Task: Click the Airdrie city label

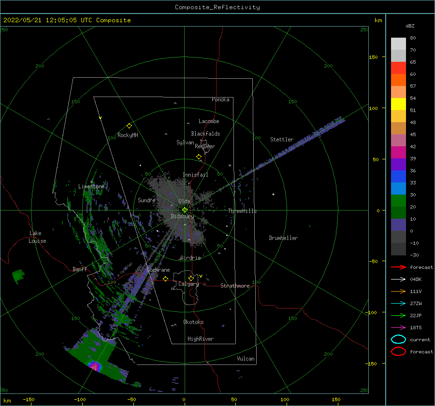Action: point(190,258)
